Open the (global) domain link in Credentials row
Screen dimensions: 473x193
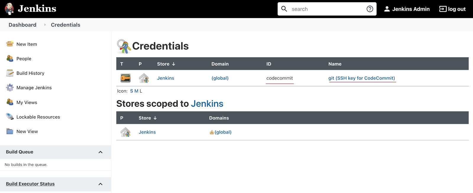(220, 78)
